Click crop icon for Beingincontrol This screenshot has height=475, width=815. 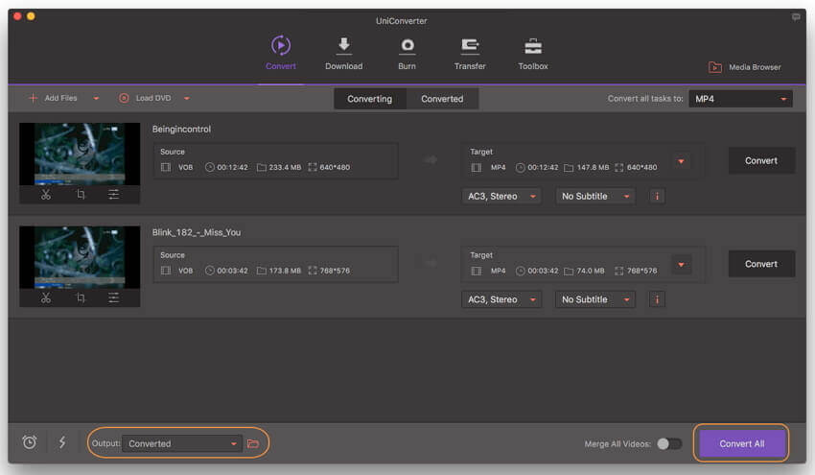click(x=80, y=195)
